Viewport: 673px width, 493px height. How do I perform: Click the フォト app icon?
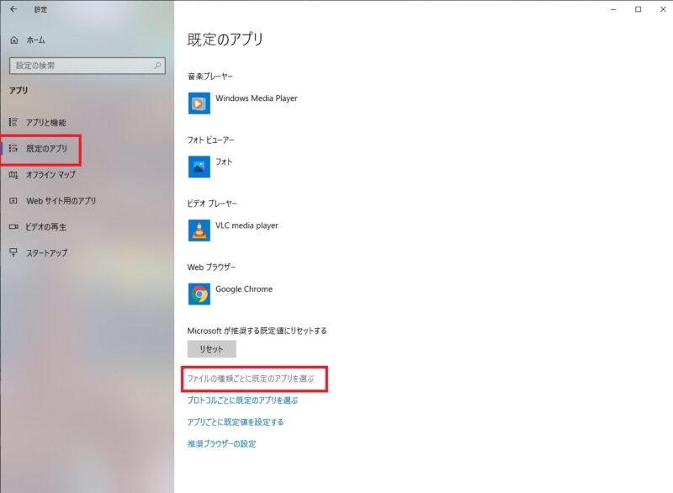[199, 167]
